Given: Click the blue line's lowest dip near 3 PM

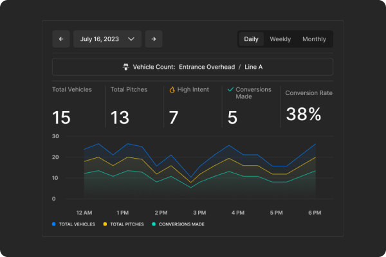Looking at the screenshot, I should coord(190,177).
